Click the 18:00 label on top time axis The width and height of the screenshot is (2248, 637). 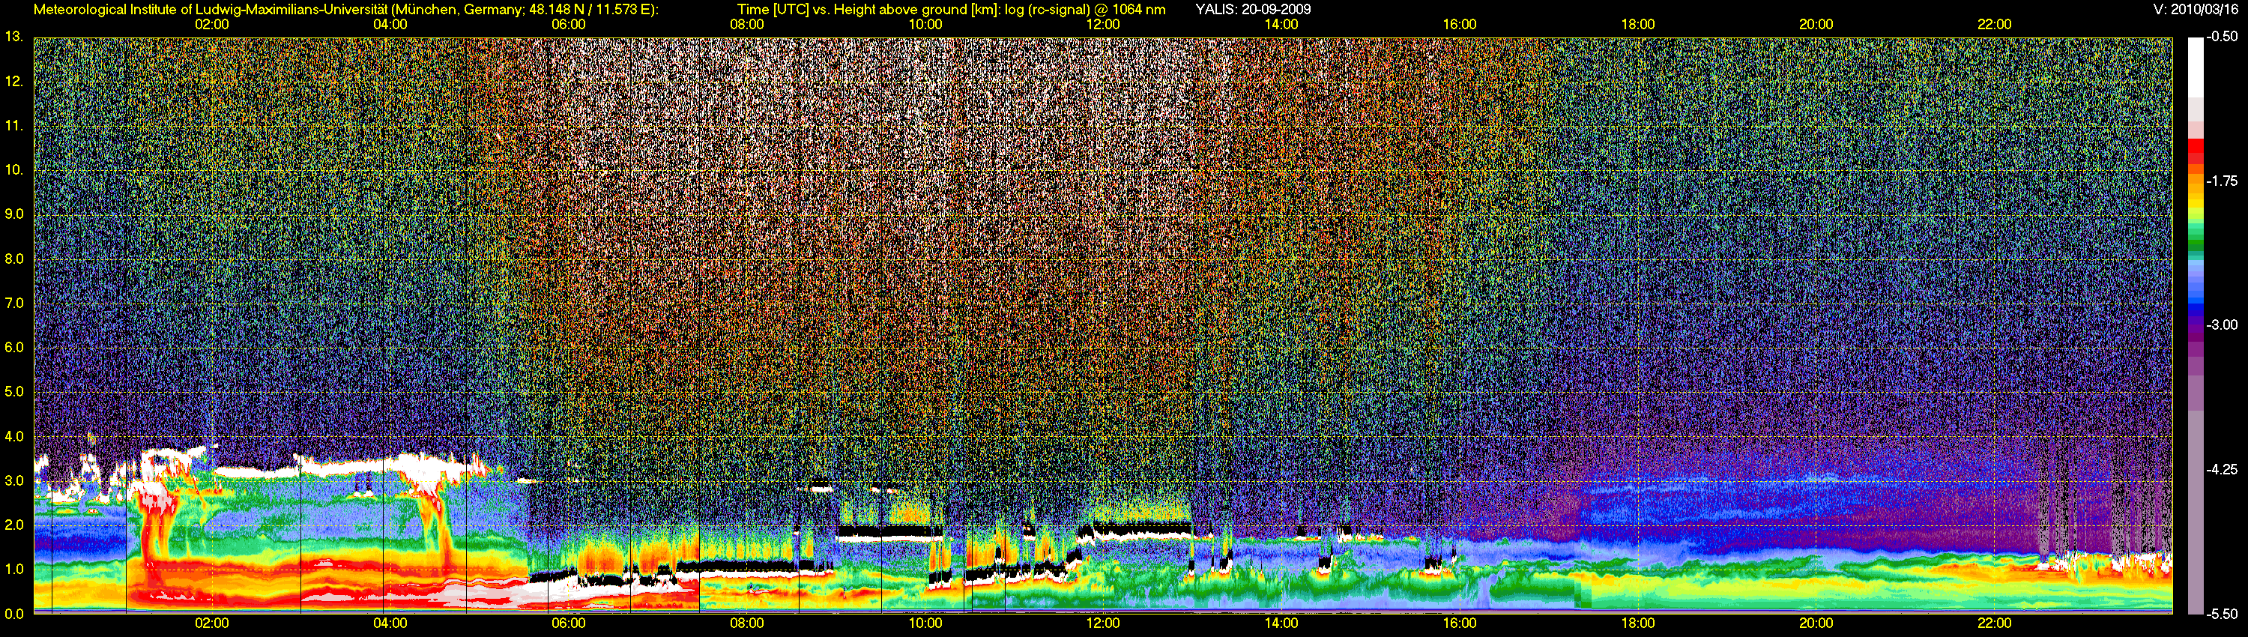pos(1638,25)
